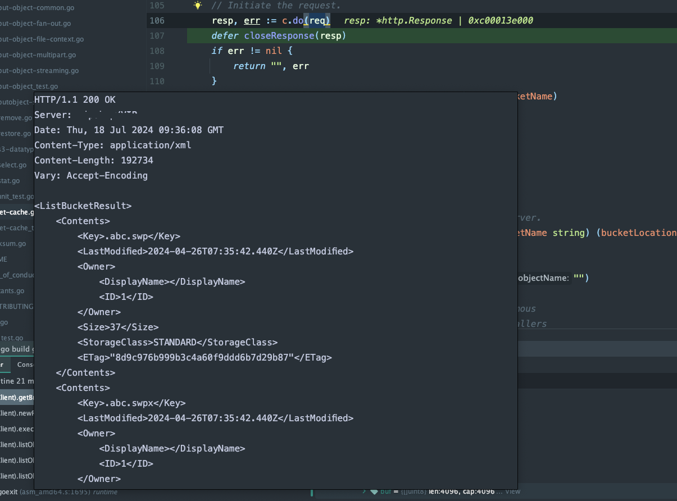677x501 pixels.
Task: Switch to the Console debugger tab
Action: coord(25,365)
